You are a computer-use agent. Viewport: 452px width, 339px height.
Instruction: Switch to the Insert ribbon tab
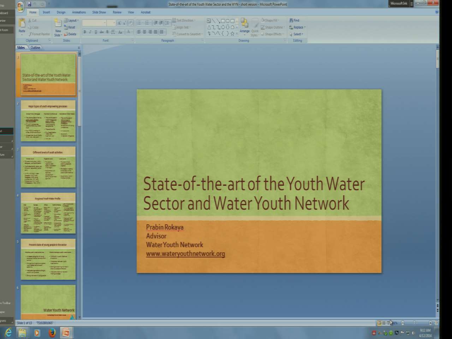46,12
